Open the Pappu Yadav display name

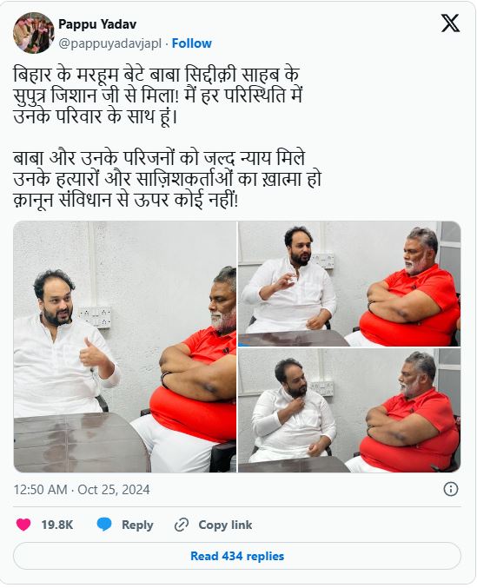click(97, 24)
